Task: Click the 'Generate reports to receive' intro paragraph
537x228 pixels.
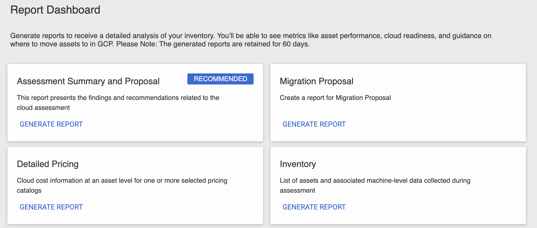Action: 251,40
